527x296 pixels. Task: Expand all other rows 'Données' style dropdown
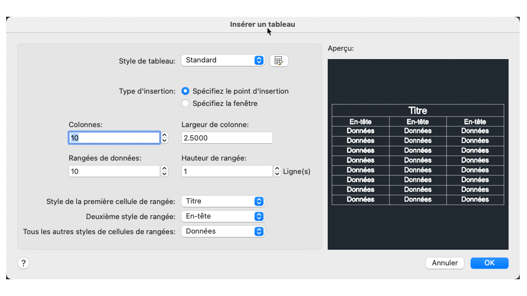click(223, 231)
